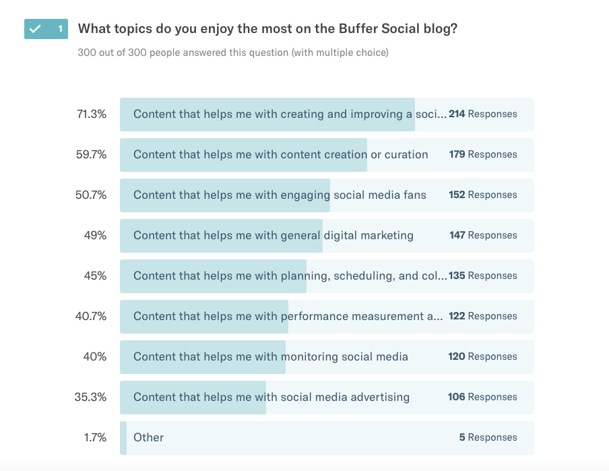Image resolution: width=609 pixels, height=471 pixels.
Task: Open the 'performance measurement a...' bar
Action: 327,316
